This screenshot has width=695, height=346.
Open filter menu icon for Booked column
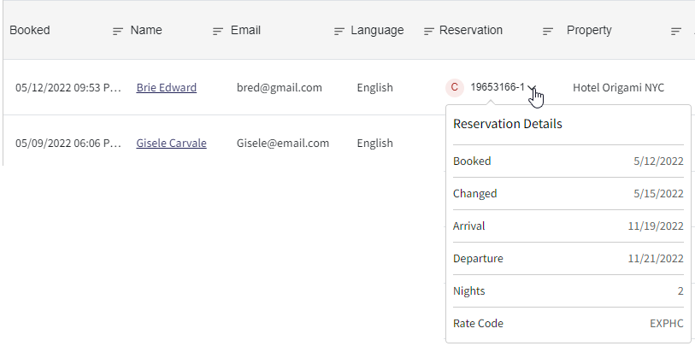(117, 31)
